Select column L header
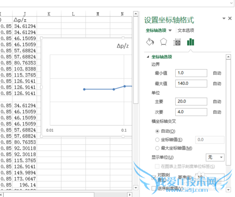 pyautogui.click(x=73, y=14)
